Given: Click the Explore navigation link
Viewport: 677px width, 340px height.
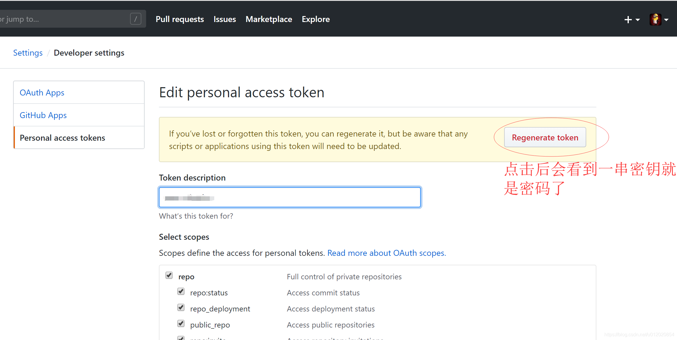Looking at the screenshot, I should [316, 19].
